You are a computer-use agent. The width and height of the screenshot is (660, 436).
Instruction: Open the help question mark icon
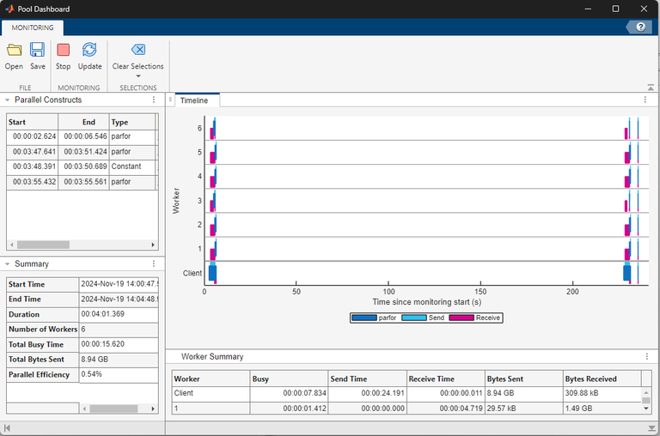coord(640,27)
